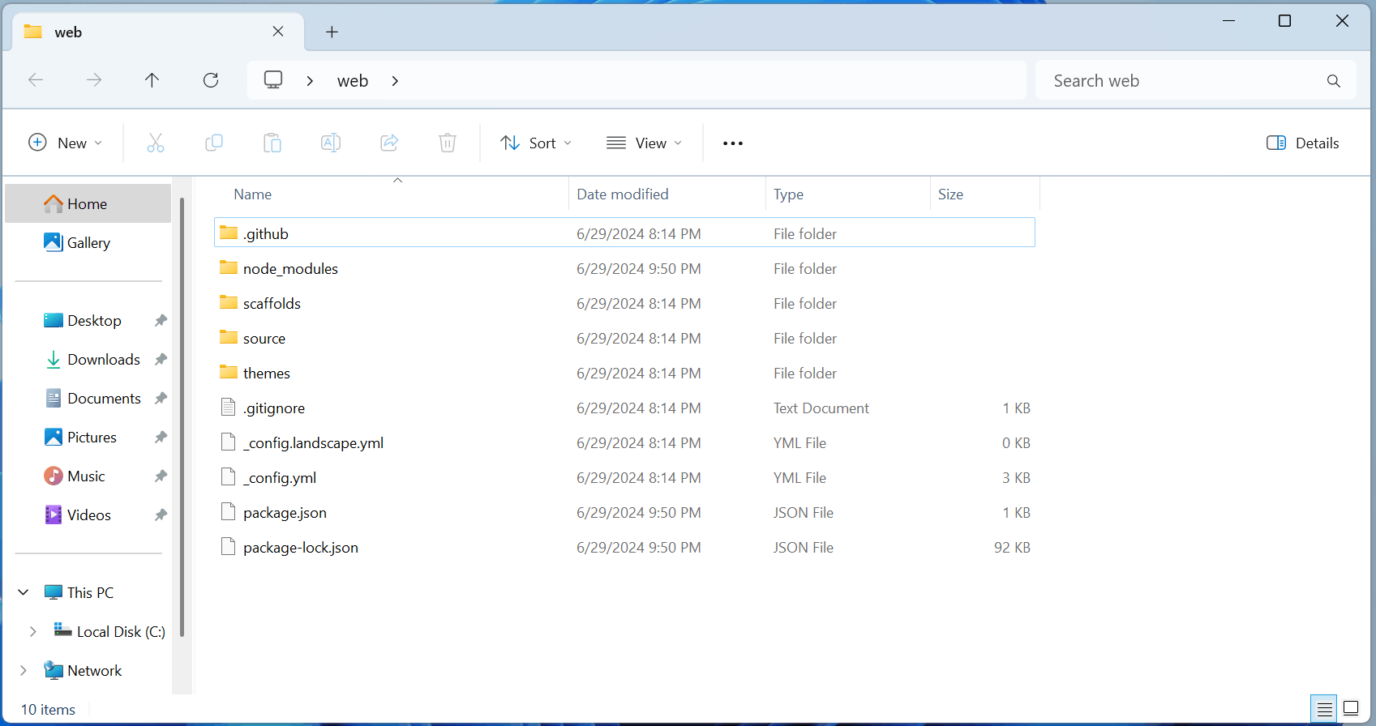1376x726 pixels.
Task: Click the Share icon in toolbar
Action: point(389,143)
